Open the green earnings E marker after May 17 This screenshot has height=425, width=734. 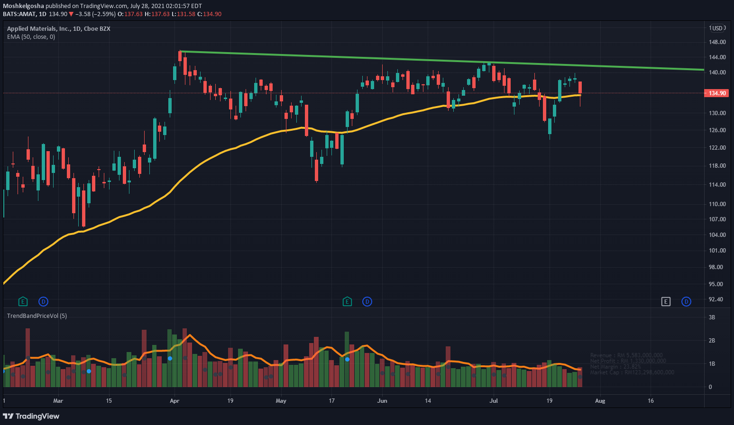coord(347,301)
